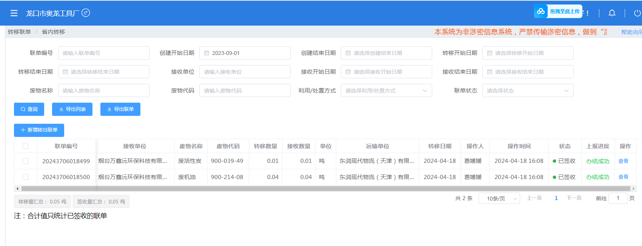642x246 pixels.
Task: Click 新增转出联单 button
Action: [x=39, y=130]
